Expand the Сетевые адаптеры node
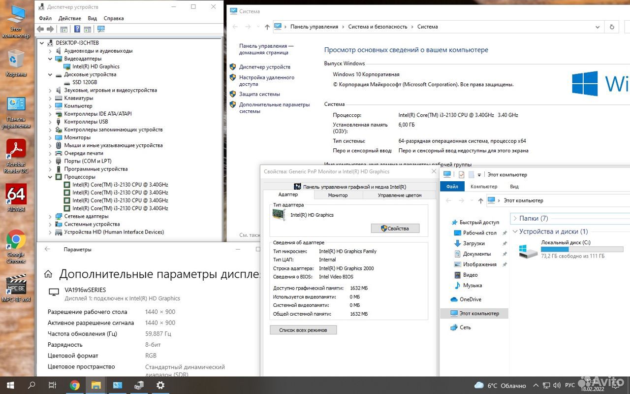 (50, 216)
